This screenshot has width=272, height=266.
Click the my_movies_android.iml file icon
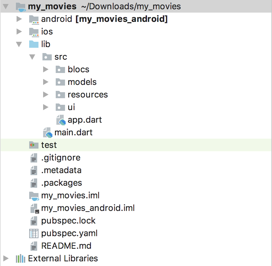(x=34, y=208)
